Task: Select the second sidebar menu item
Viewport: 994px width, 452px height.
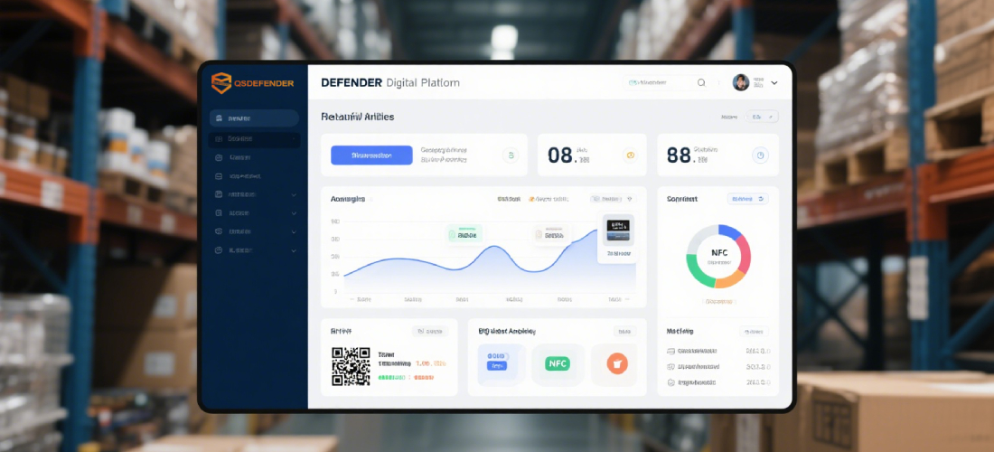Action: (x=254, y=139)
